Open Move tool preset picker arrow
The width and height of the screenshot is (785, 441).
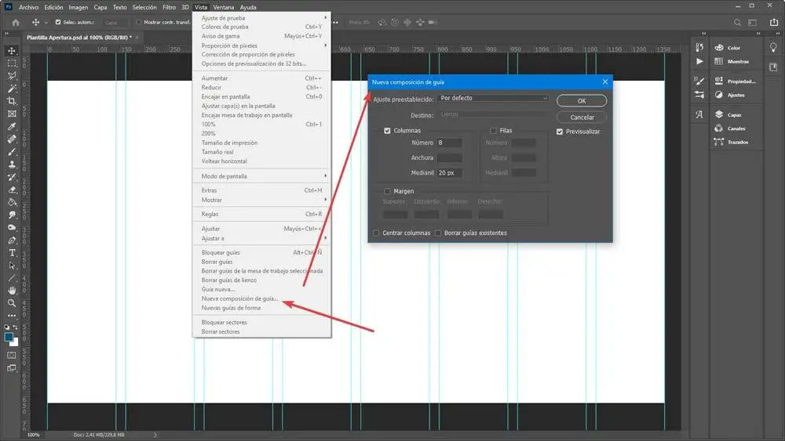pos(46,23)
